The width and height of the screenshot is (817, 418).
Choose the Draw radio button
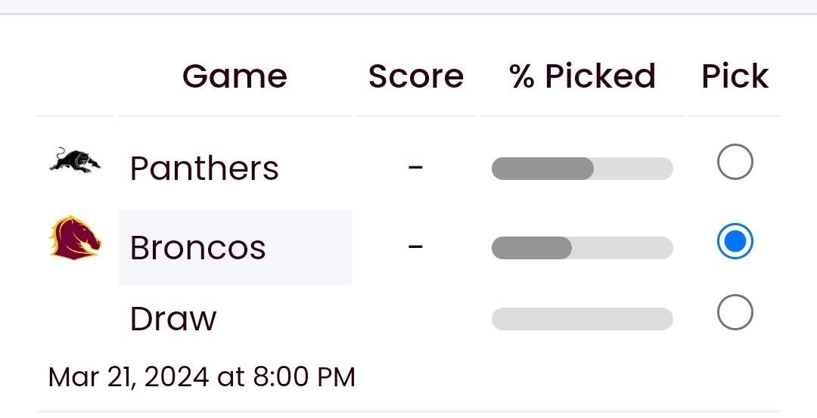(x=735, y=312)
